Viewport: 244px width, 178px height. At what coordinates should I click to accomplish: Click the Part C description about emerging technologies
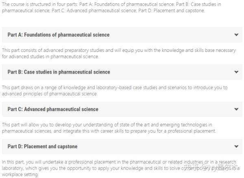[x=109, y=128]
